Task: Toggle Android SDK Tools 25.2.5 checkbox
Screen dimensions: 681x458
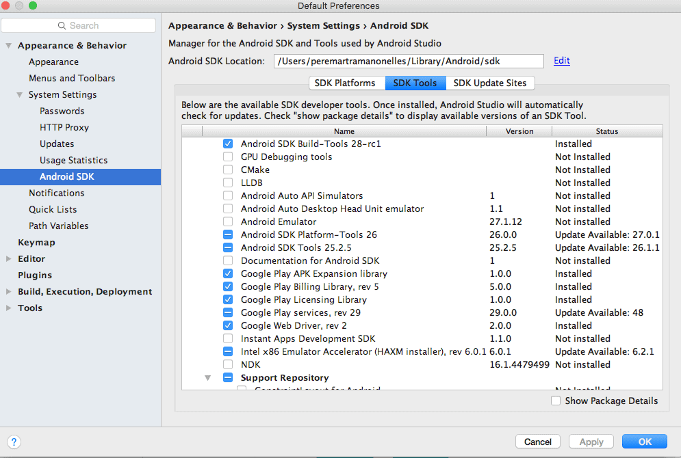Action: point(228,247)
